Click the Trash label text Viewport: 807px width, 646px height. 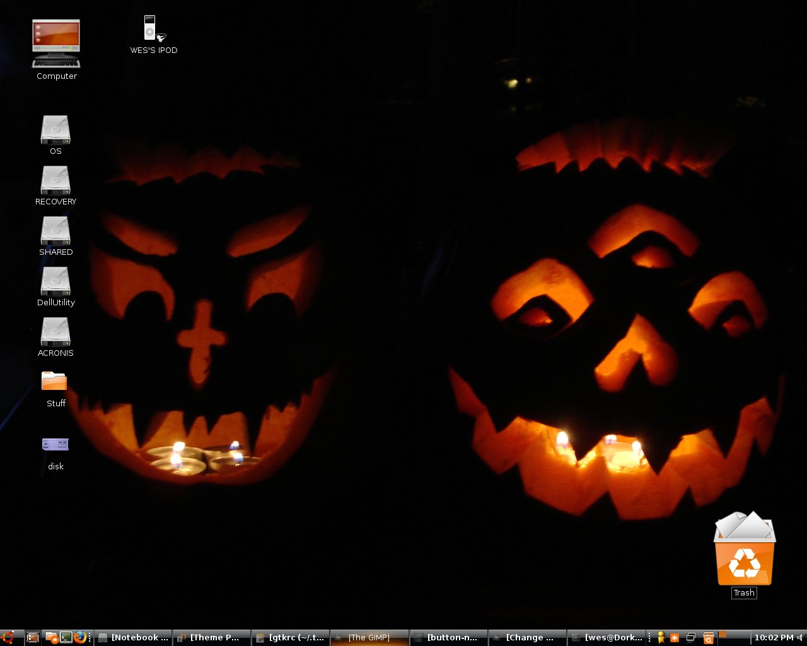tap(744, 593)
